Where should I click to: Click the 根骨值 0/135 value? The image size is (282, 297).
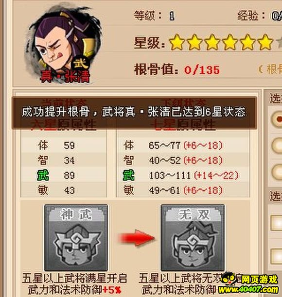tap(202, 70)
